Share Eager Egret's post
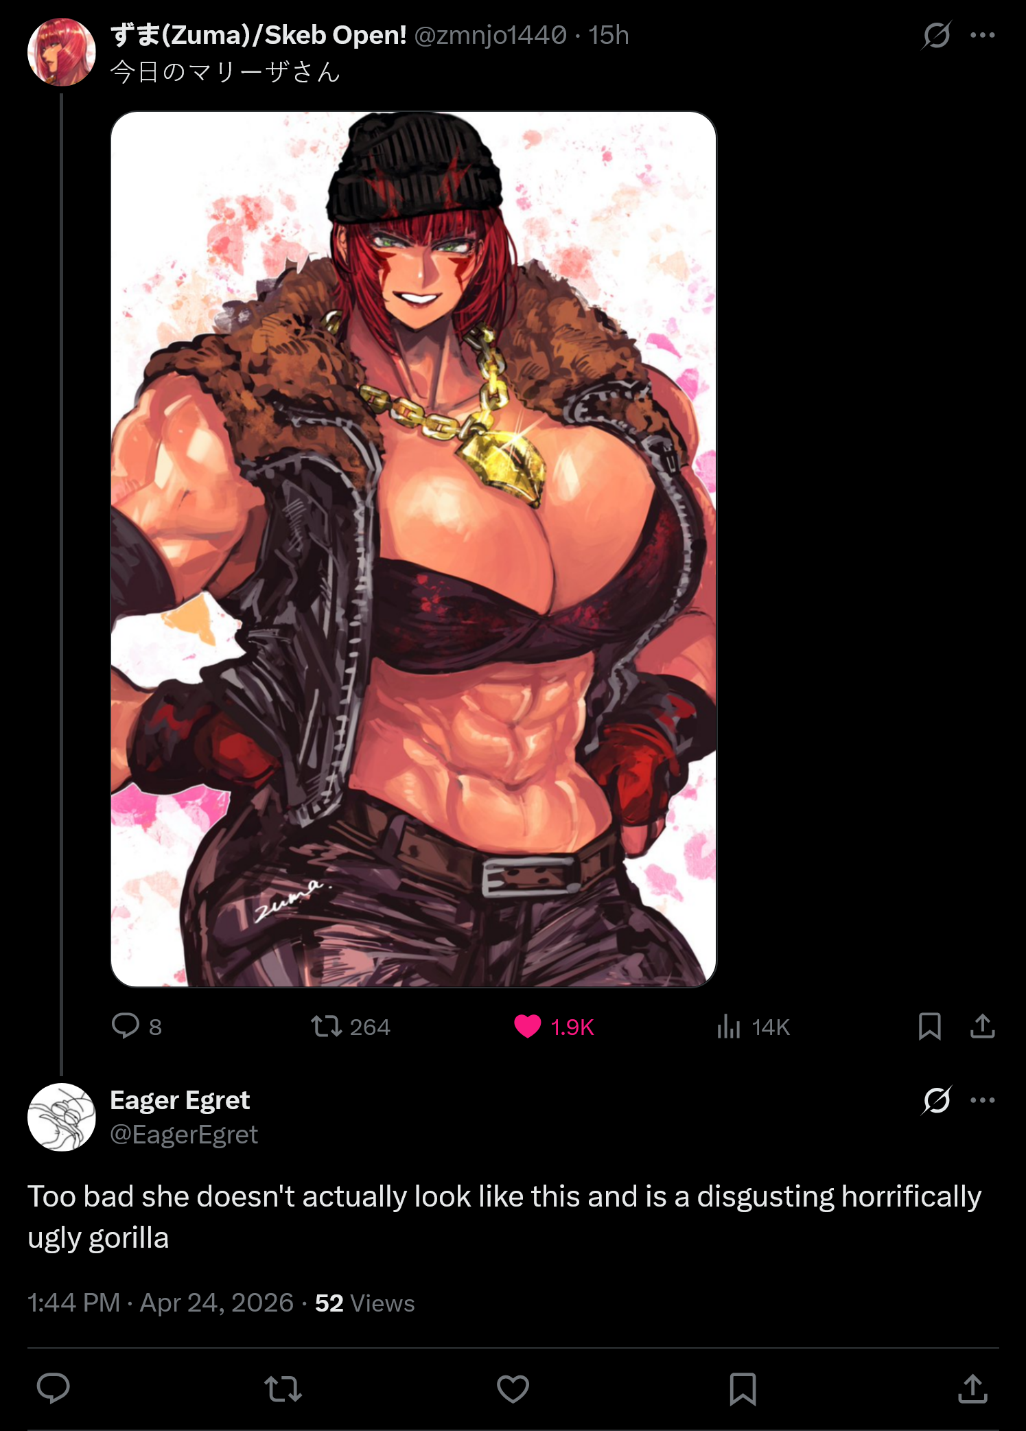This screenshot has height=1431, width=1026. click(972, 1388)
